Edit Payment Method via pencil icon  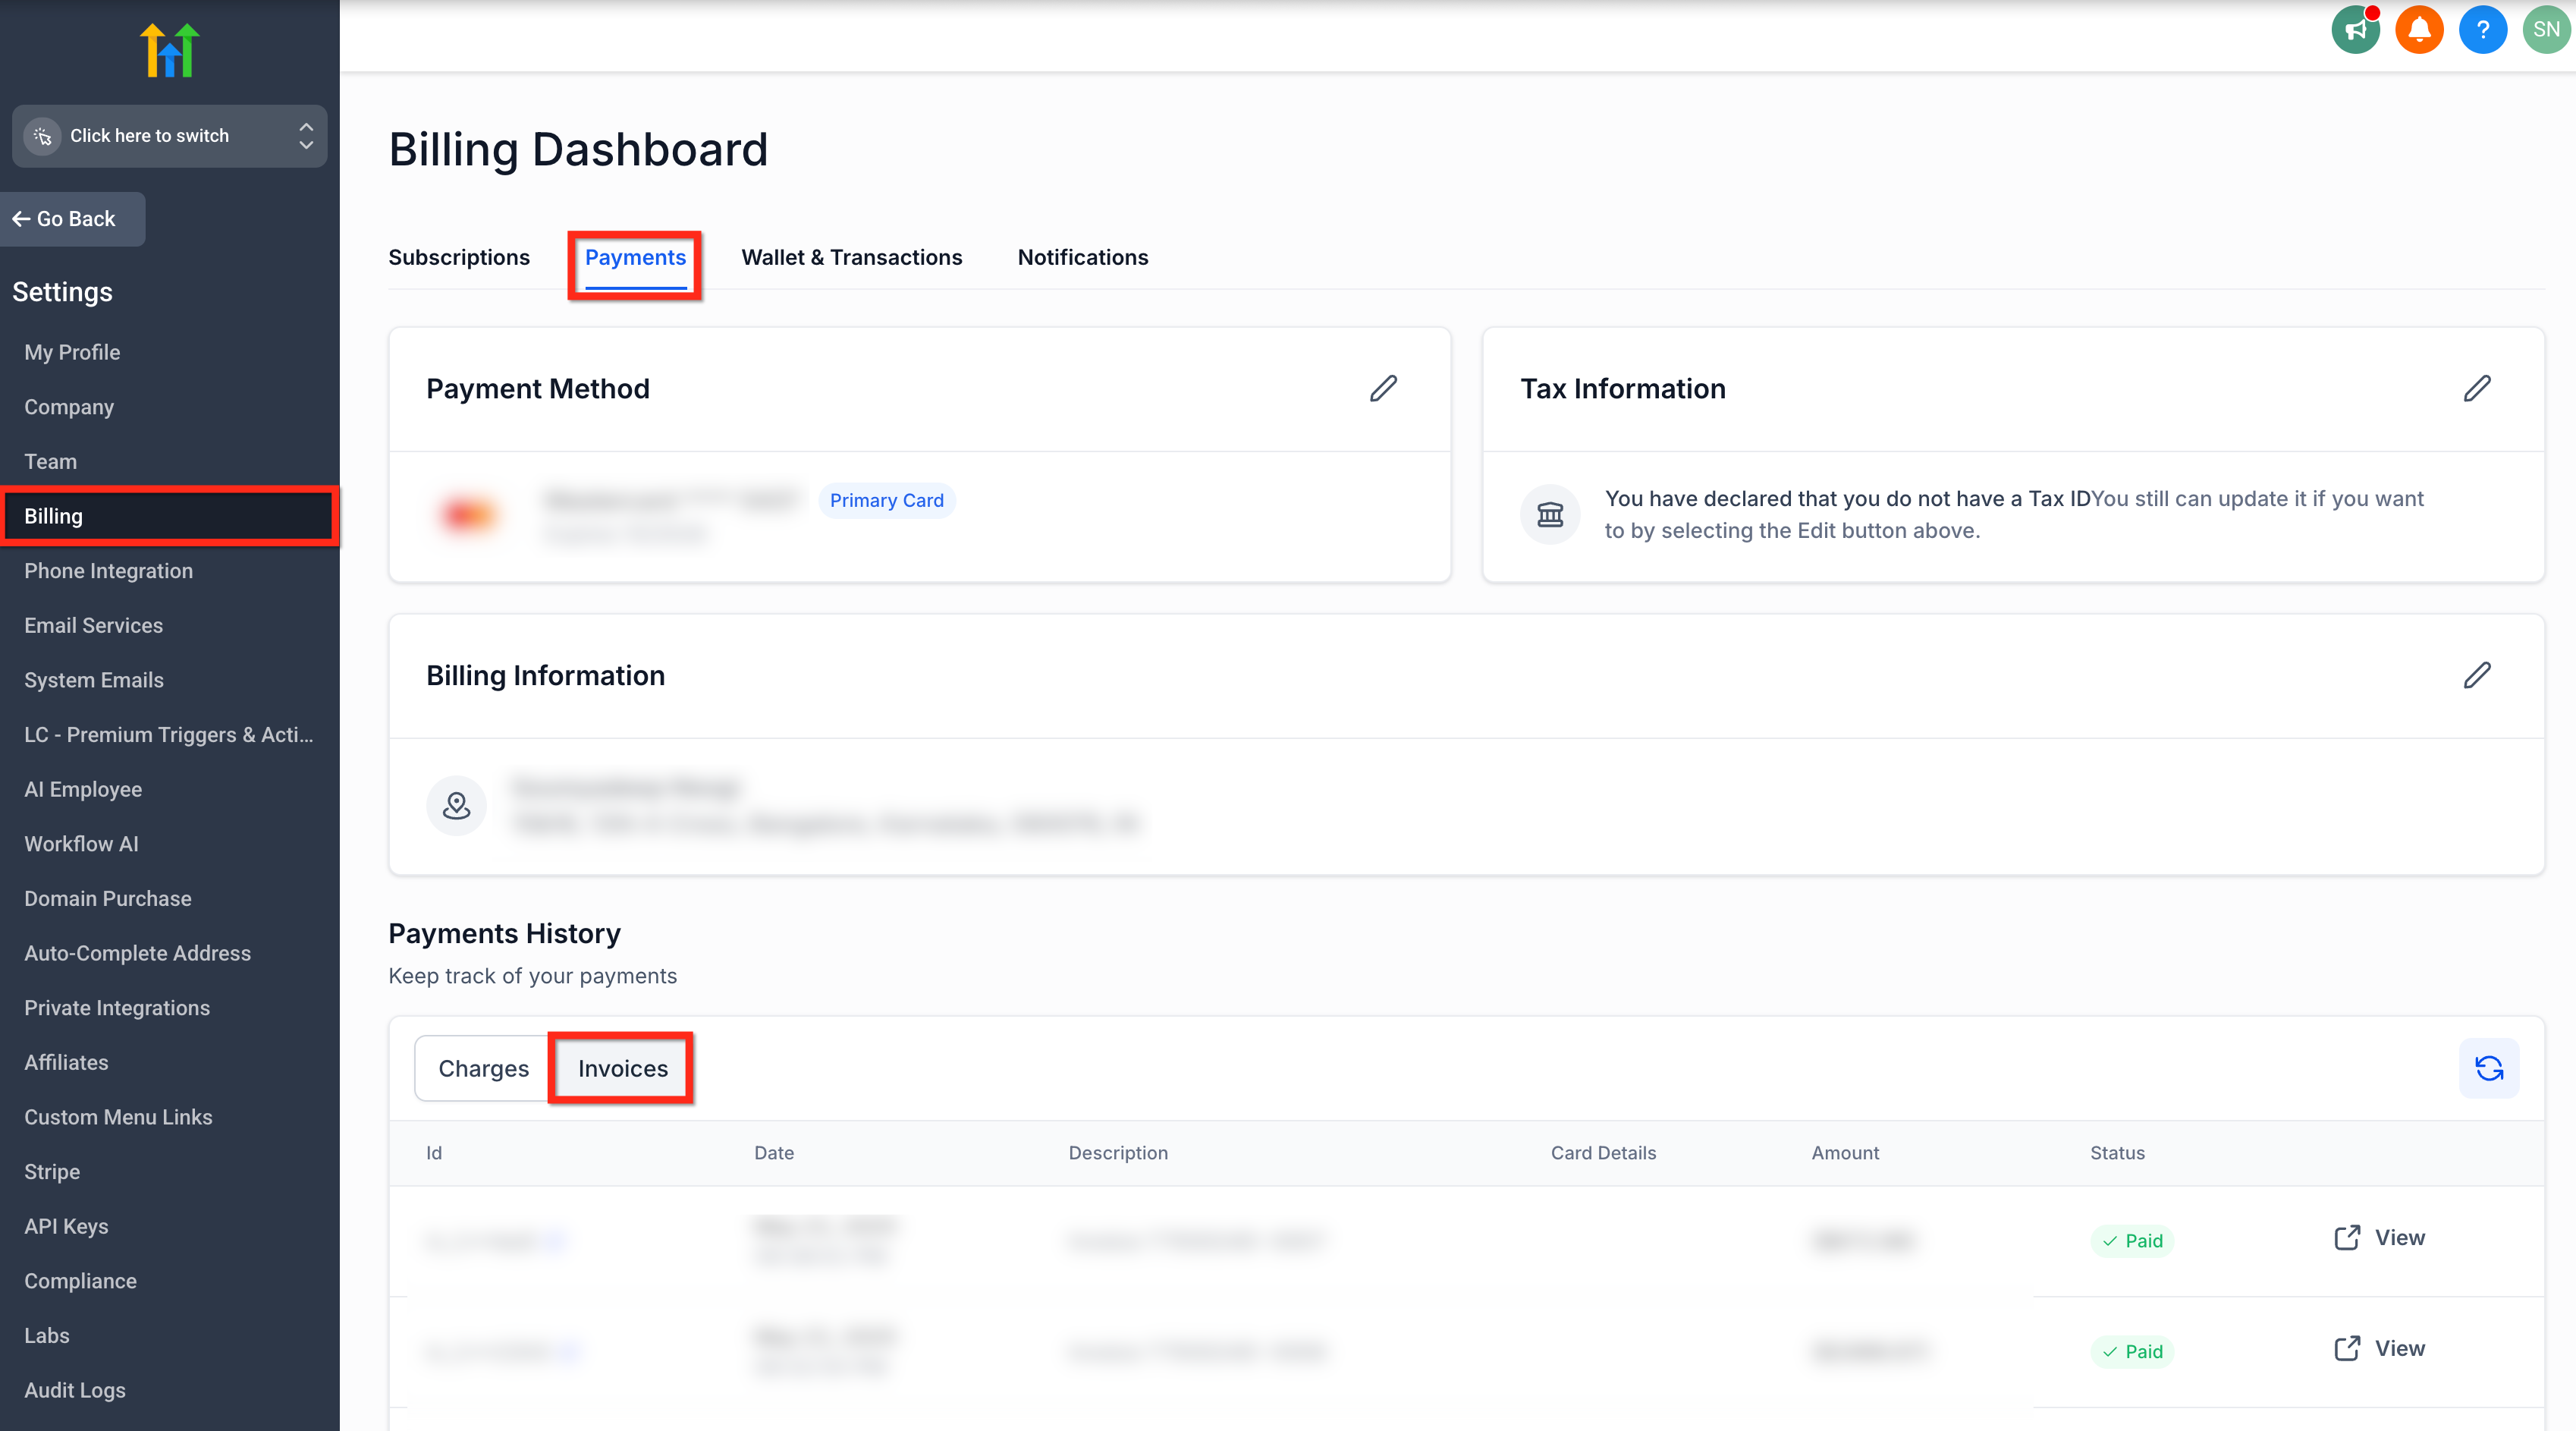pyautogui.click(x=1383, y=388)
